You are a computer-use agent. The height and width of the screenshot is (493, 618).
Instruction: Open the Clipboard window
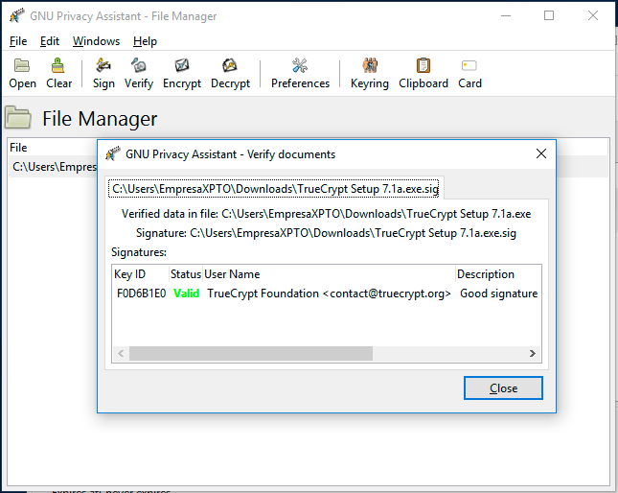point(423,73)
